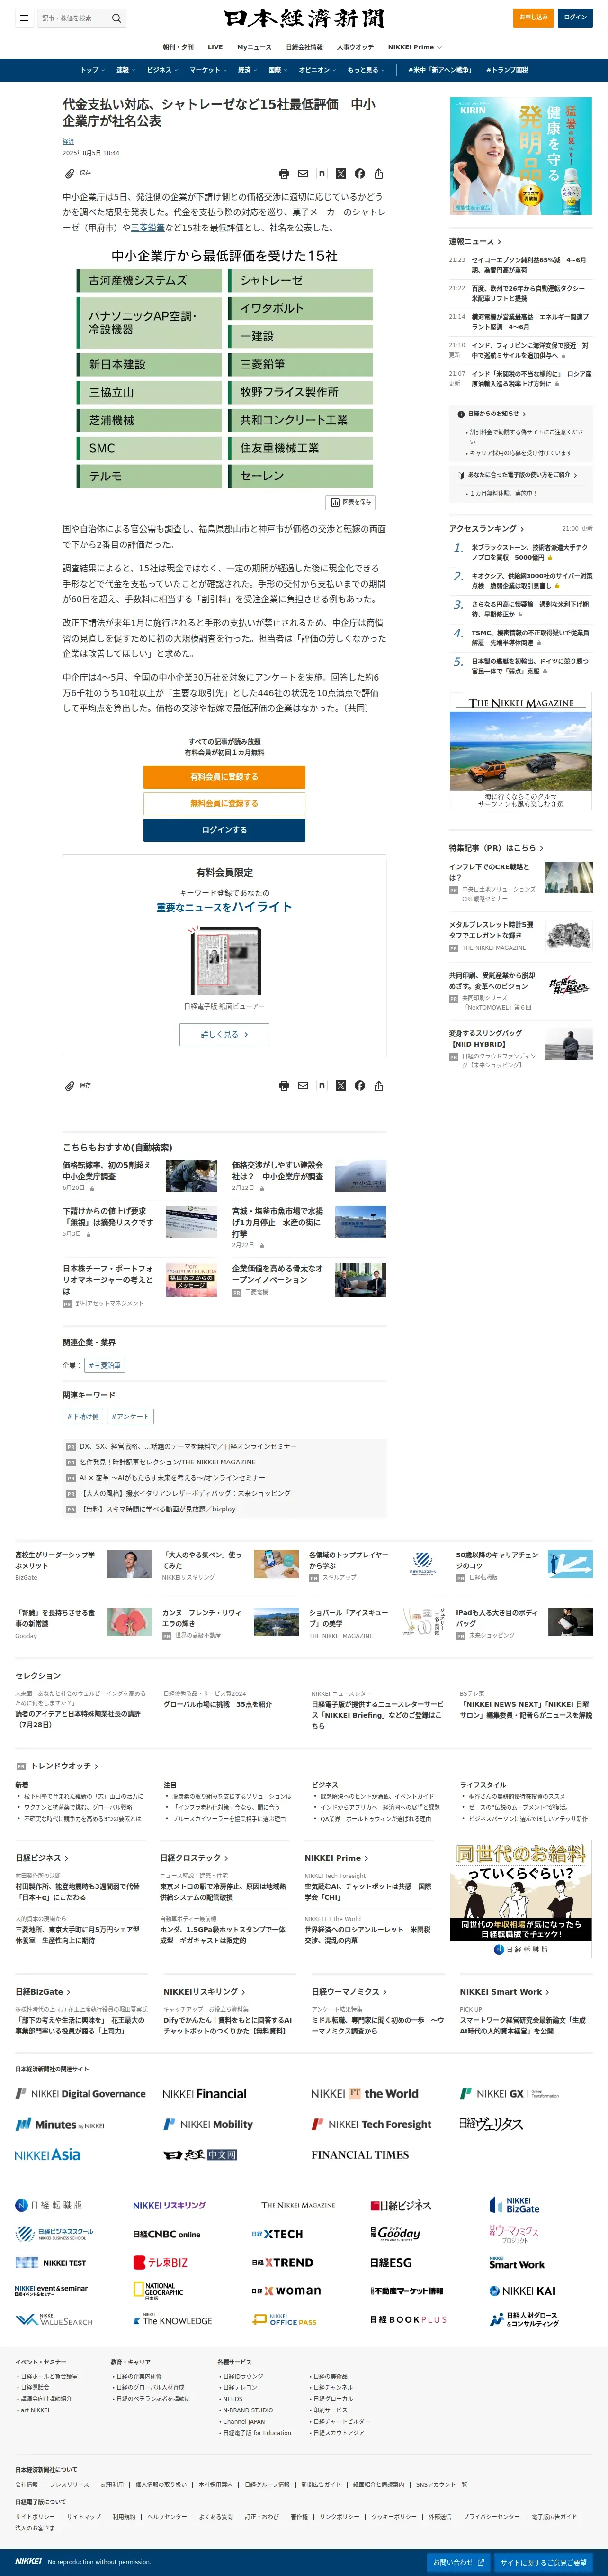Screen dimensions: 608x2576
Task: Expand the ビジネス navigation dropdown
Action: tap(162, 70)
